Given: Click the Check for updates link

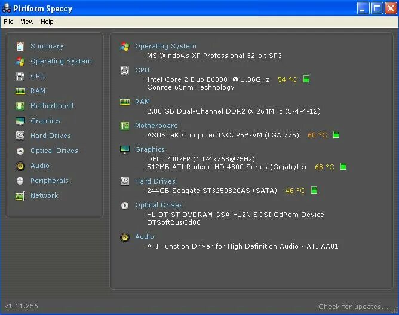Looking at the screenshot, I should click(354, 307).
